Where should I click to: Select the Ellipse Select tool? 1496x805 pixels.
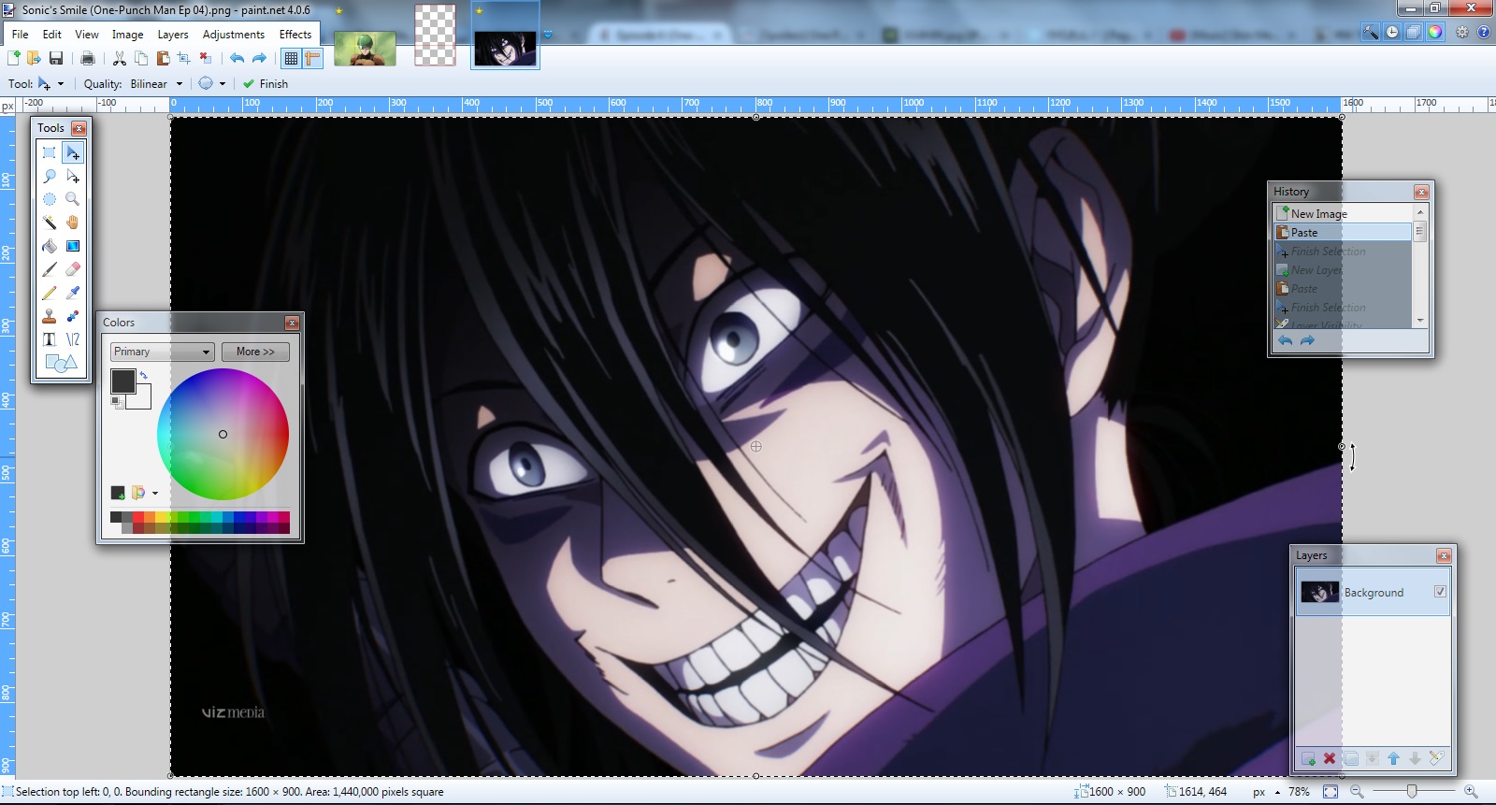tap(50, 199)
